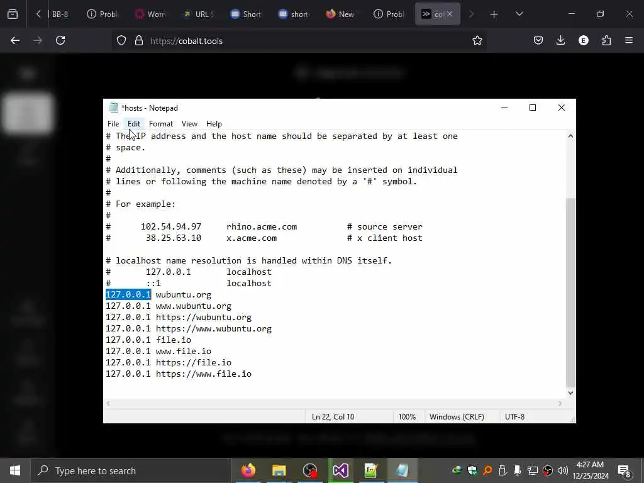View site security info via padlock icon
This screenshot has width=644, height=483.
139,41
